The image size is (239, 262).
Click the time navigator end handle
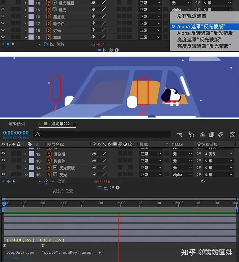(237, 199)
